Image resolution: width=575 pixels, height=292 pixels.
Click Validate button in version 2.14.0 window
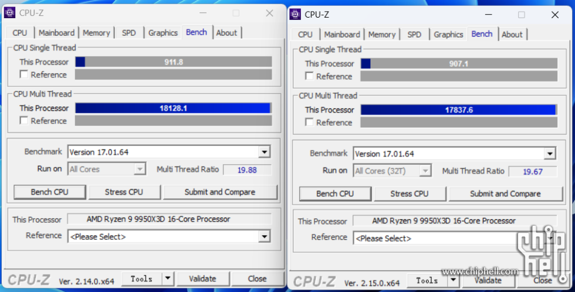tap(203, 279)
